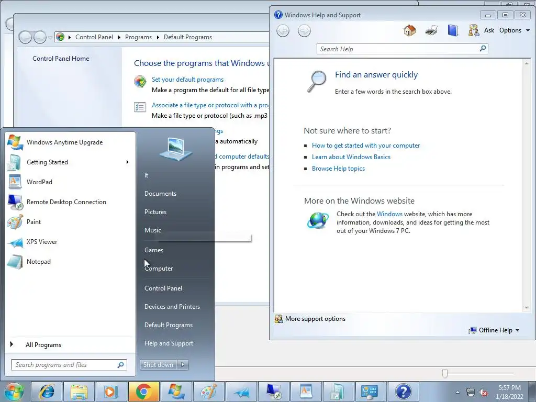
Task: Open 'How to get started with your computer'
Action: [366, 146]
